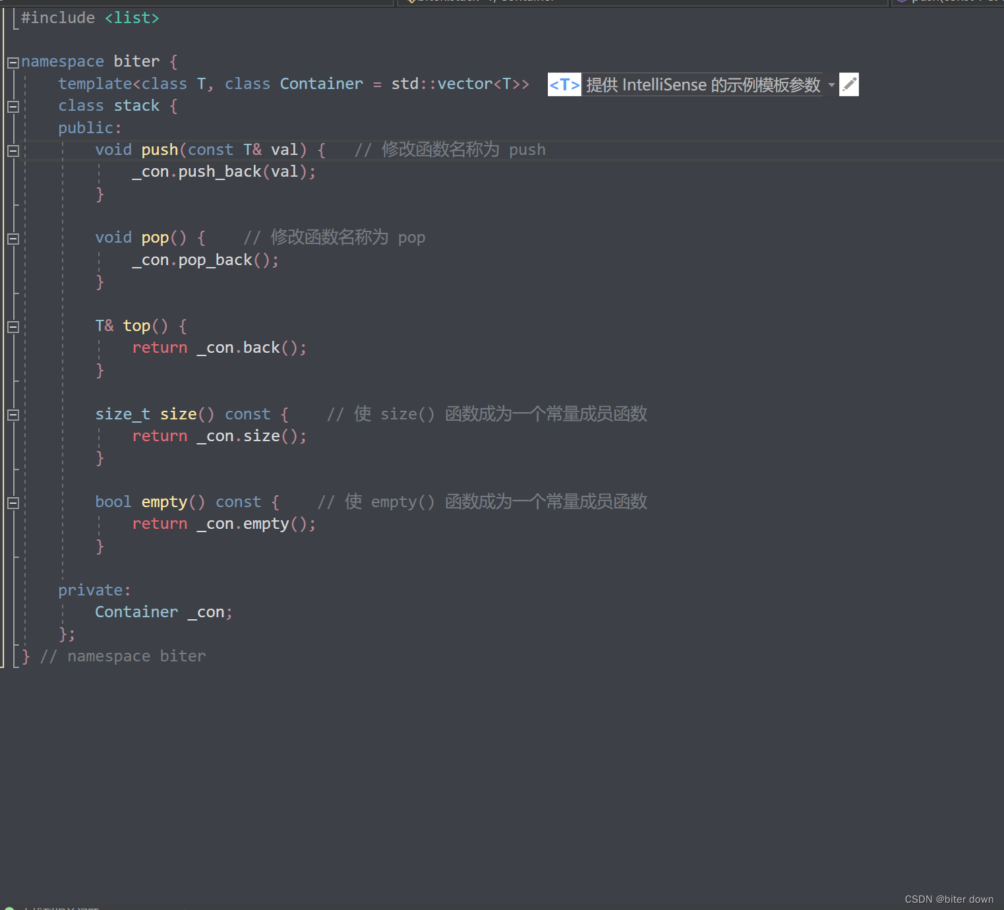Click the class name stack
Screen dimensions: 1004x910
click(x=136, y=106)
